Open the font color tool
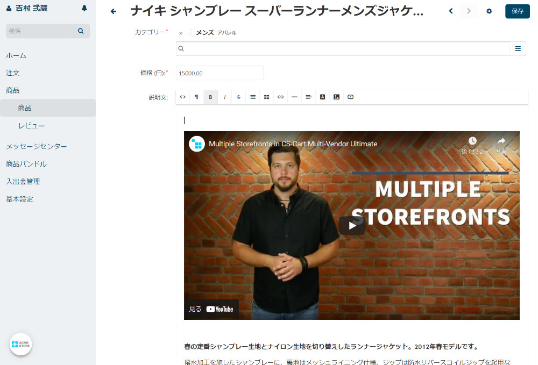 (322, 97)
